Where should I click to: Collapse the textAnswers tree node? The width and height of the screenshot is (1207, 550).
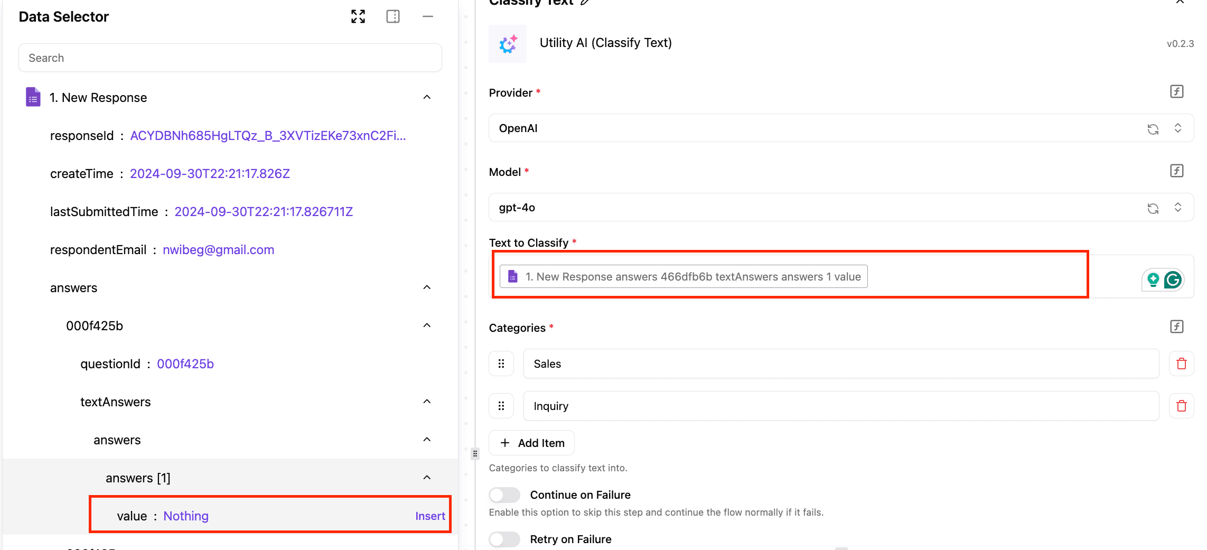click(x=427, y=402)
